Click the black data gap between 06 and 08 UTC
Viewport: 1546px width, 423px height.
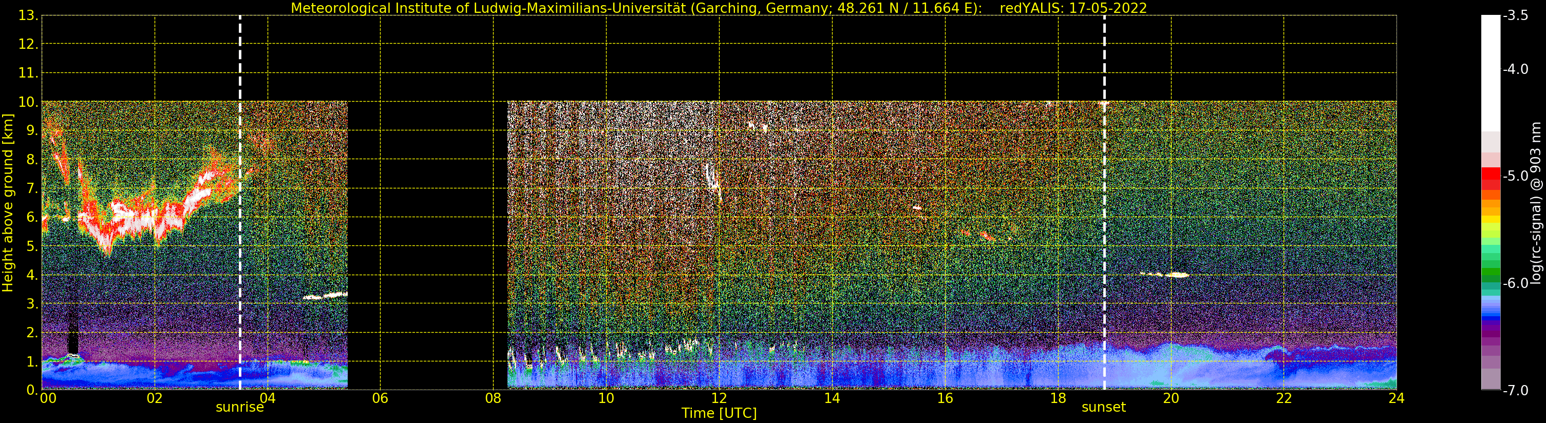coord(427,245)
